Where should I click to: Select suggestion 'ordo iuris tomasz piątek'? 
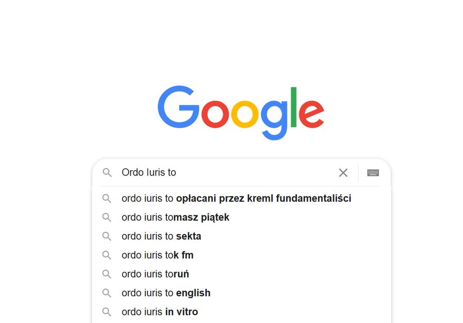(x=175, y=218)
